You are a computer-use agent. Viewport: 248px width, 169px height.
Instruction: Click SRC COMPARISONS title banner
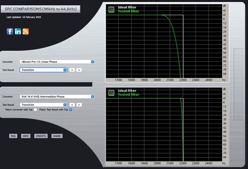click(41, 9)
